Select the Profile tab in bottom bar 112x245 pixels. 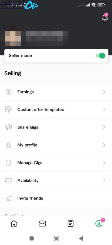[99, 224]
